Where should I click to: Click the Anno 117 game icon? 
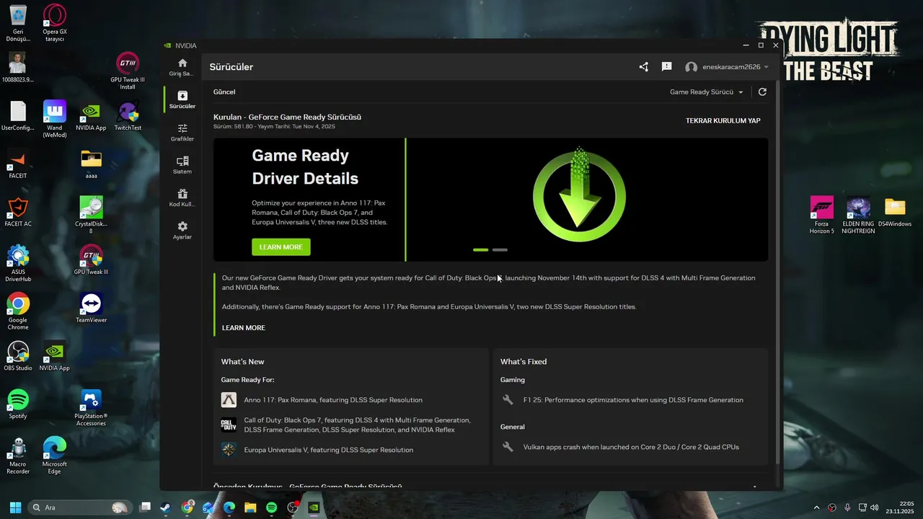pos(229,400)
